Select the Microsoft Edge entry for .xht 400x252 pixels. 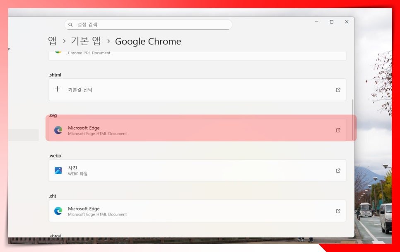pos(198,211)
